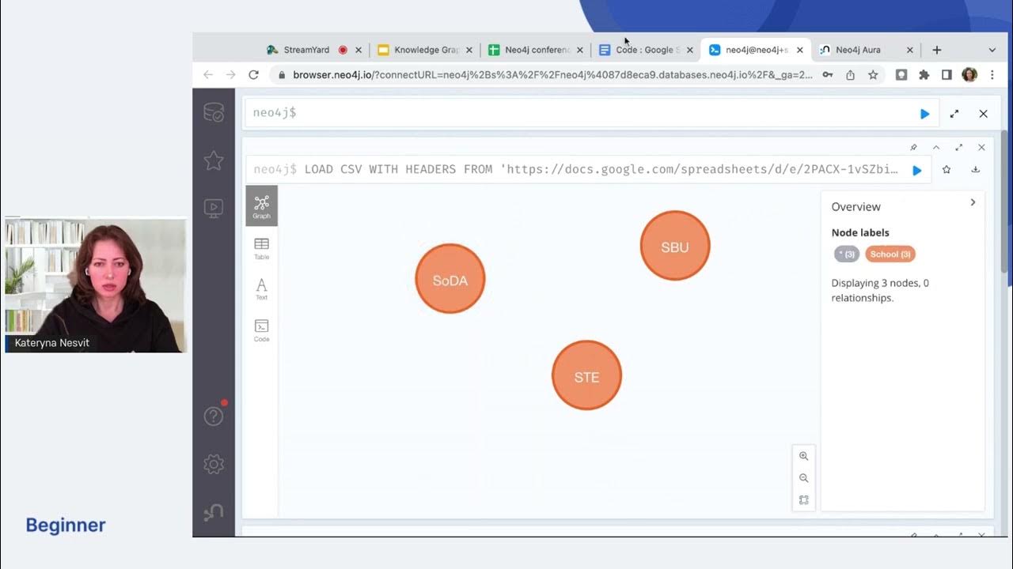Pin the LOAD CSV result frame
1013x569 pixels.
913,148
